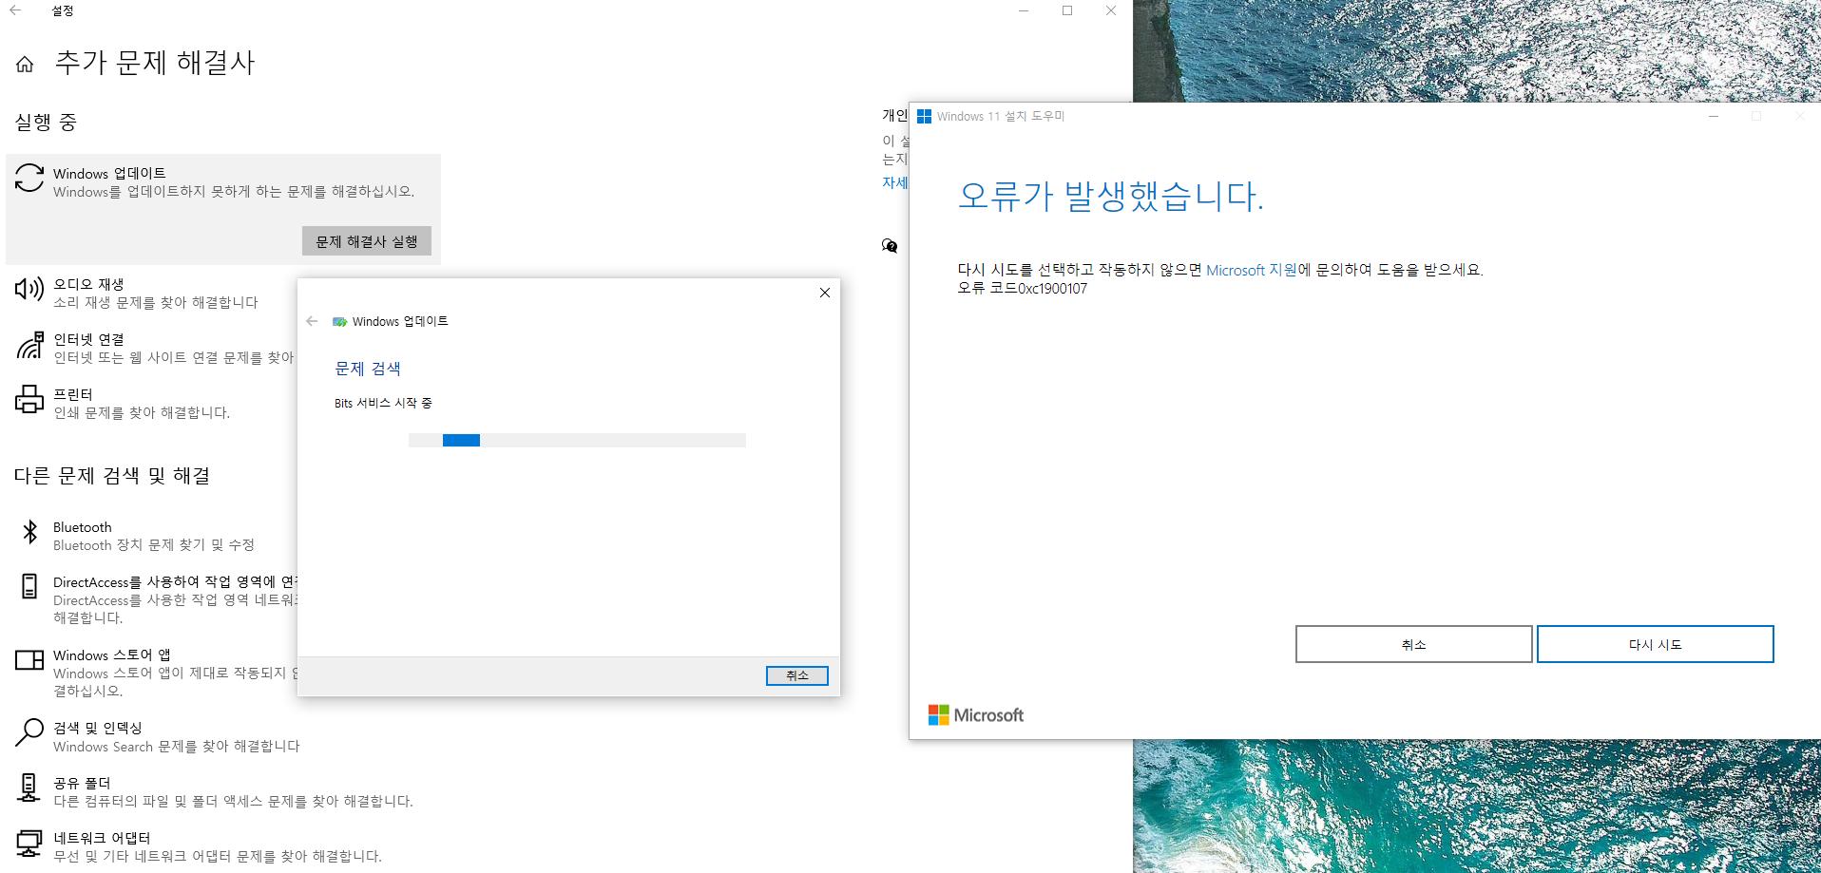Click the Windows 스토어 앱 icon
Screen dimensions: 1821x873
(29, 659)
